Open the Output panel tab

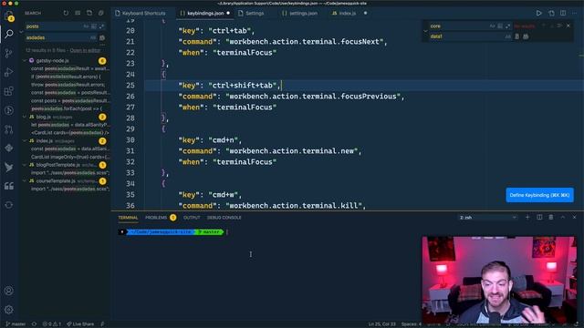(192, 218)
